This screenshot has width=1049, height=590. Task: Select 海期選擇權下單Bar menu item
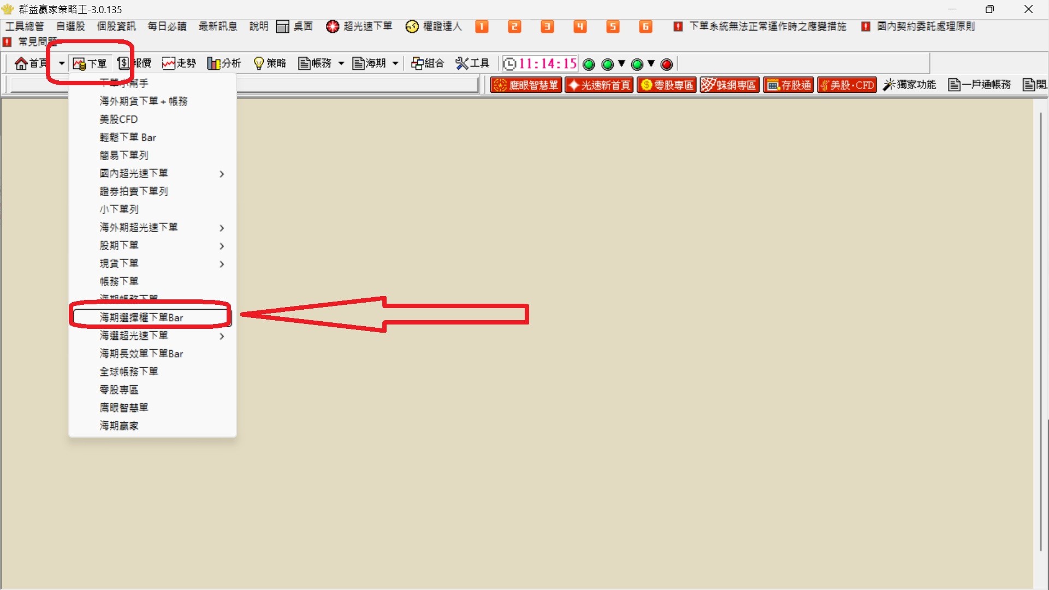(141, 317)
